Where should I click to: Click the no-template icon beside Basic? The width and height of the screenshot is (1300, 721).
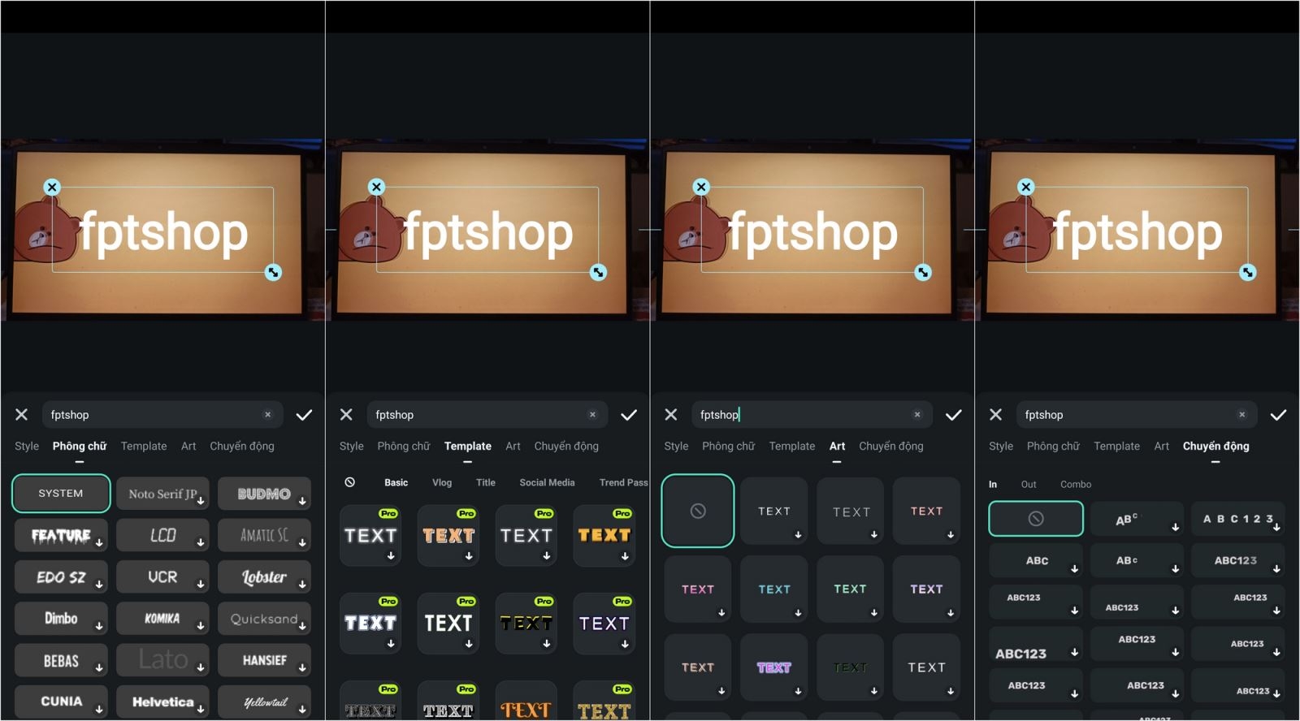point(350,482)
